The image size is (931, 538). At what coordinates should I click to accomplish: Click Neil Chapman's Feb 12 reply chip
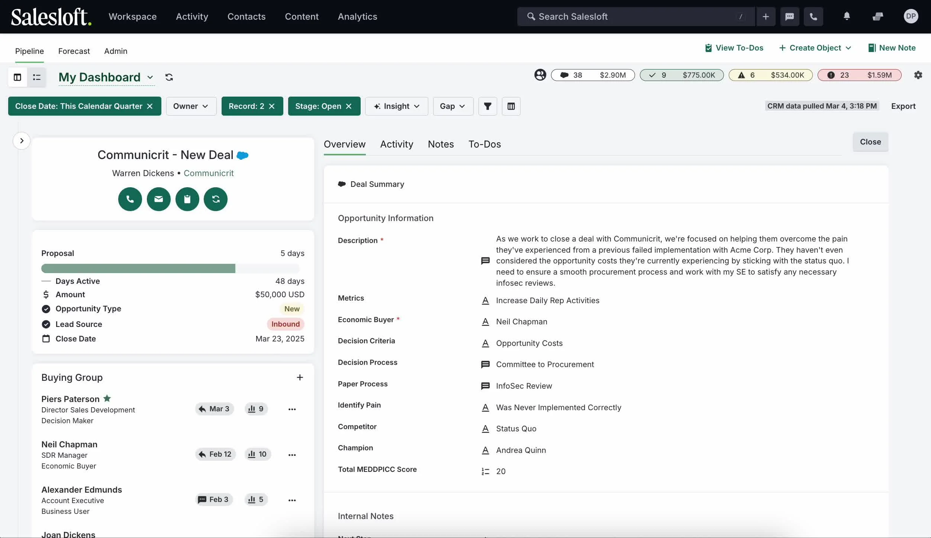(215, 454)
